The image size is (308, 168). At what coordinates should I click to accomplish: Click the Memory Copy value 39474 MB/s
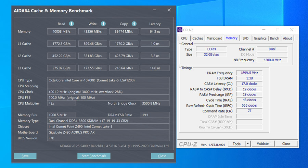[x=124, y=31]
